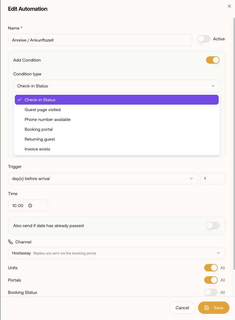Screen dimensions: 235x320
Task: Enable Also send if date has passed
Action: pyautogui.click(x=213, y=226)
